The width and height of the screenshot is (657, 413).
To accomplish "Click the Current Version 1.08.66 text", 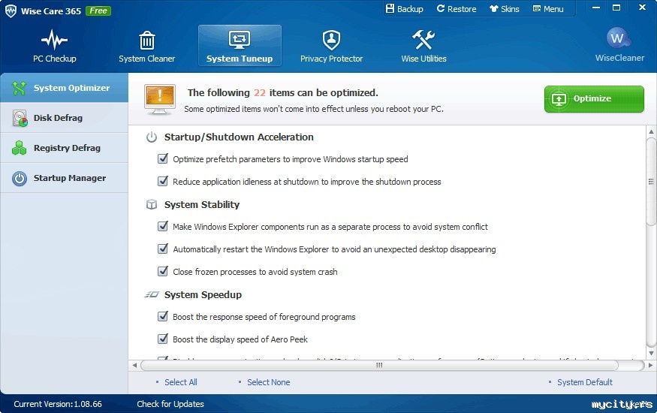I will (x=58, y=404).
